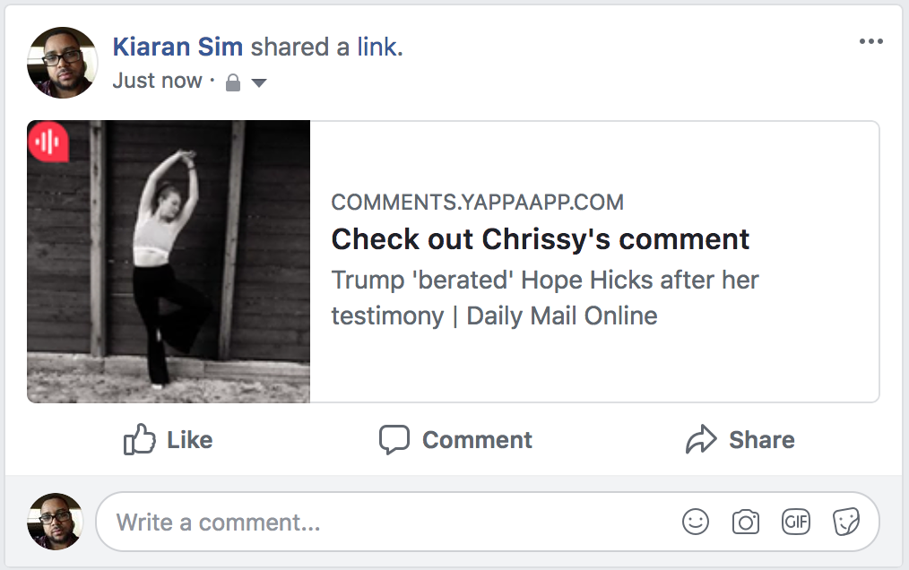Screen dimensions: 909x570
Task: Click the COMMENTS.YAPPAAPP.COM source domain
Action: [x=477, y=202]
